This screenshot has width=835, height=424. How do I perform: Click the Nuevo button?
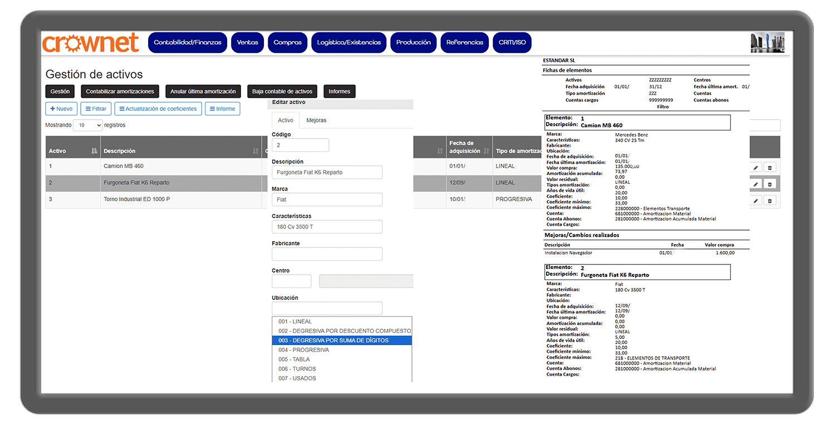[x=61, y=109]
